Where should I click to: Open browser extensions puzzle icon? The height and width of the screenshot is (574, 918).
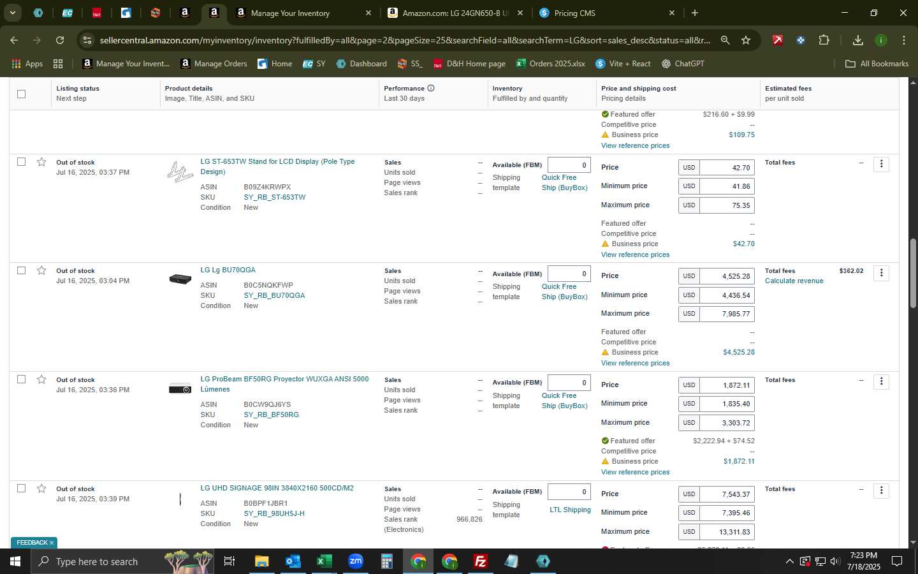click(x=824, y=40)
